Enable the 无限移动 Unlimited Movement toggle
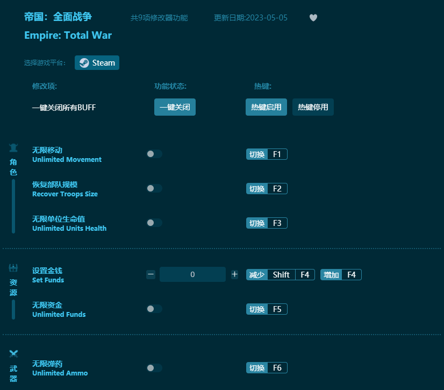 click(x=154, y=154)
